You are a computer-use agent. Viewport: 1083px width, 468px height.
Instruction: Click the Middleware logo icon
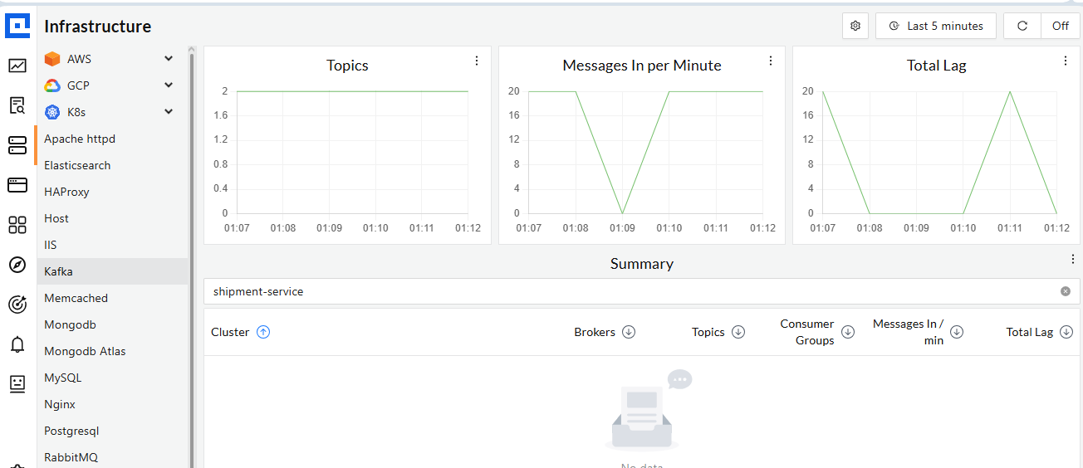tap(17, 26)
